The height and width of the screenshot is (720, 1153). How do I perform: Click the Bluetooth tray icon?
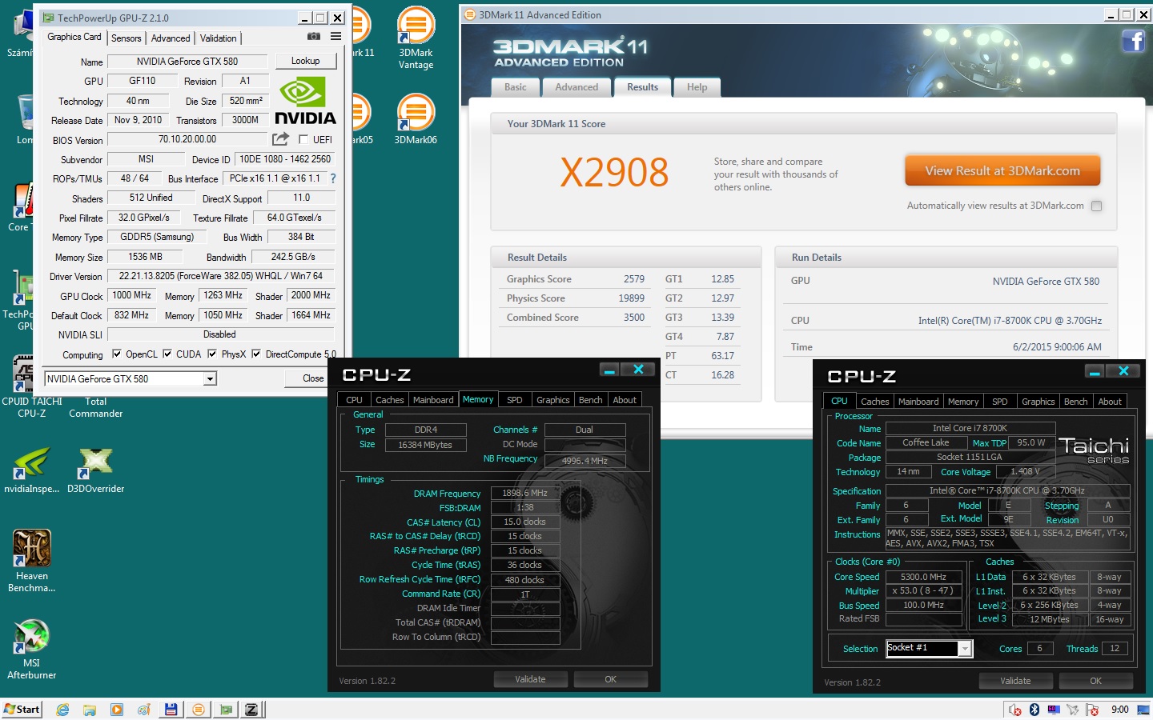[x=1034, y=710]
